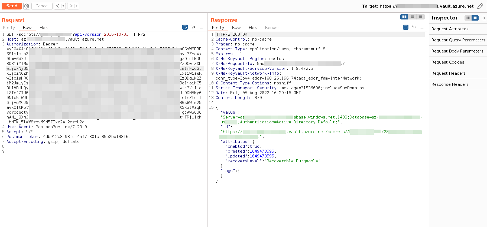487x227 pixels.
Task: Click the orange Send button
Action: (12, 6)
